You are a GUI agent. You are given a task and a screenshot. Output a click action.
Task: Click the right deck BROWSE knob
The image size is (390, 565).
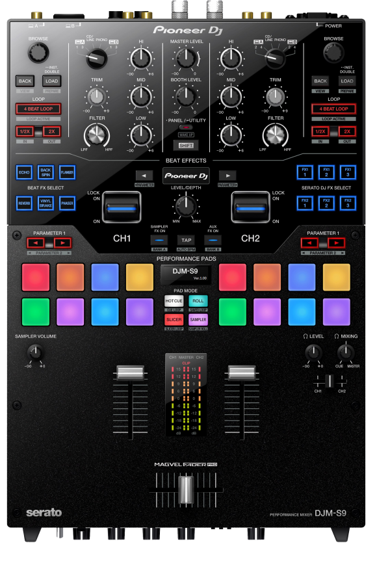tap(333, 53)
